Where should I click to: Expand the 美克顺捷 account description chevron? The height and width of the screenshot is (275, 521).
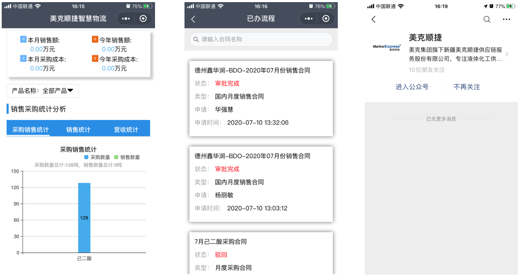point(507,54)
